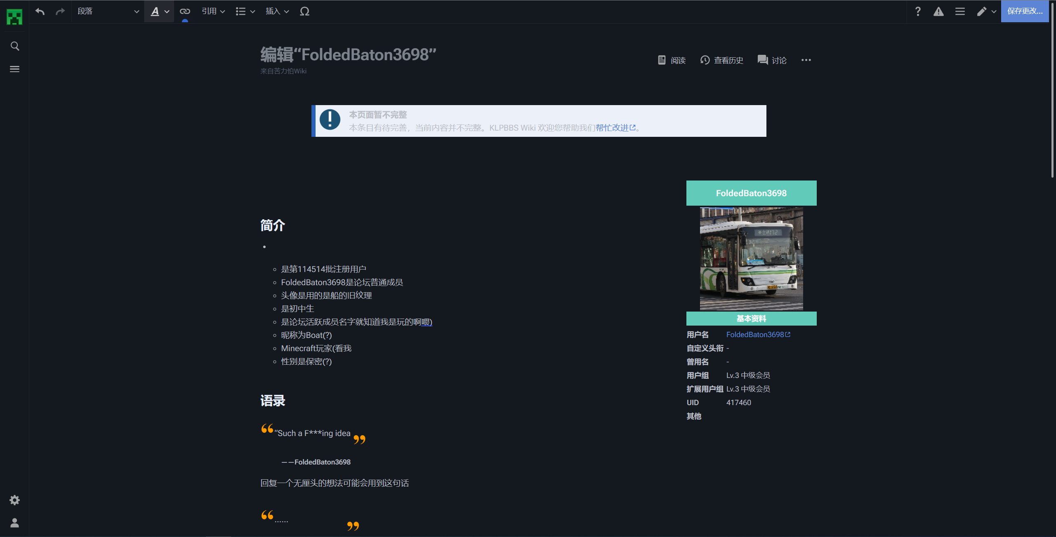
Task: Open the 查看历史 view history tab
Action: 722,60
